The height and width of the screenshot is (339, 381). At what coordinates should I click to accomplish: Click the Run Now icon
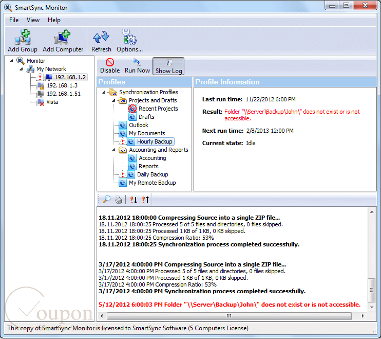click(137, 62)
